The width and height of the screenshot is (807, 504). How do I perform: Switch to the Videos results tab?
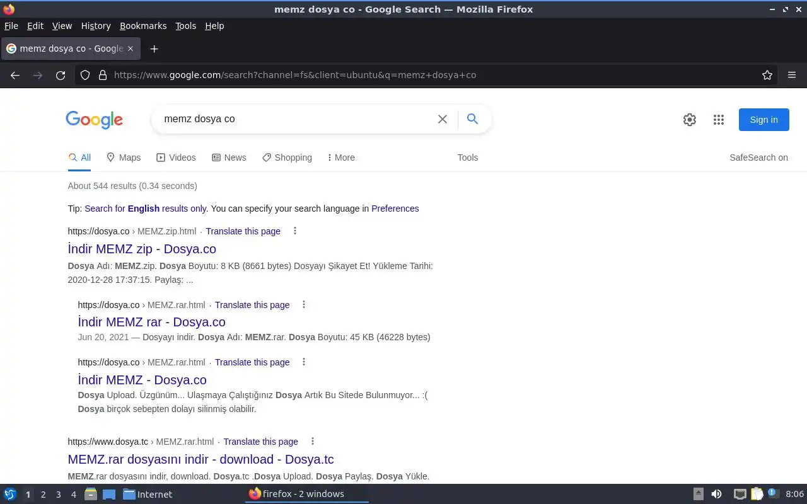pos(176,157)
